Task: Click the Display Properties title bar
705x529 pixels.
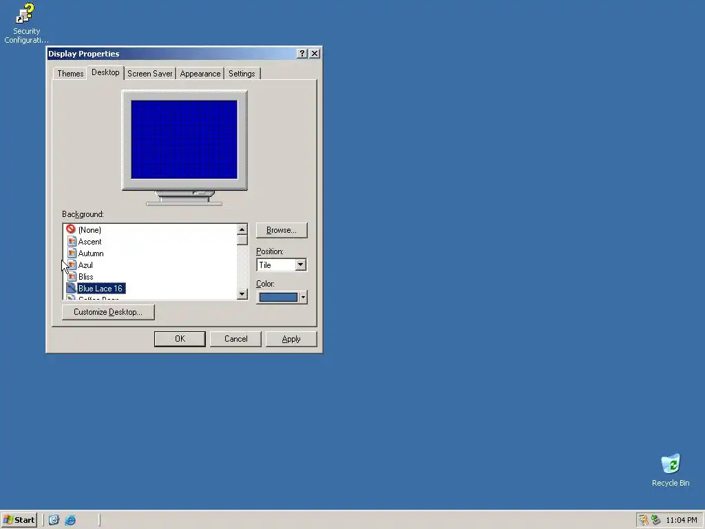Action: [x=171, y=54]
